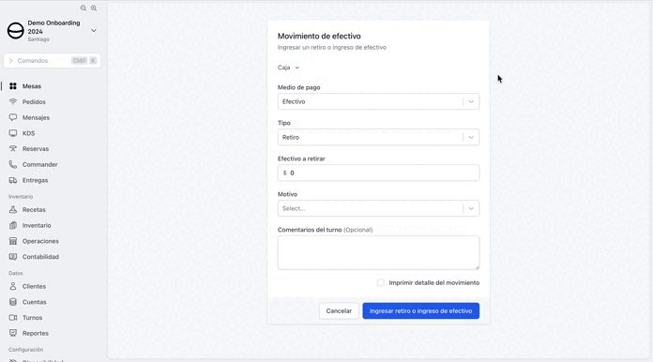Click the CMD K shortcut badge

84,61
